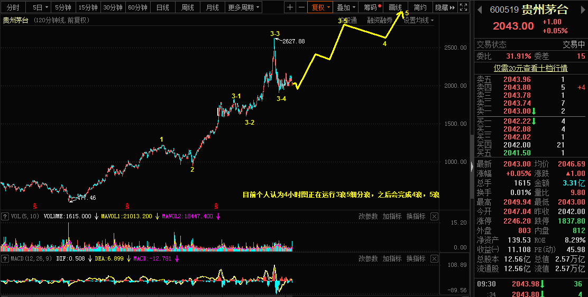Click 2627.88 high price label on chart

coord(293,41)
